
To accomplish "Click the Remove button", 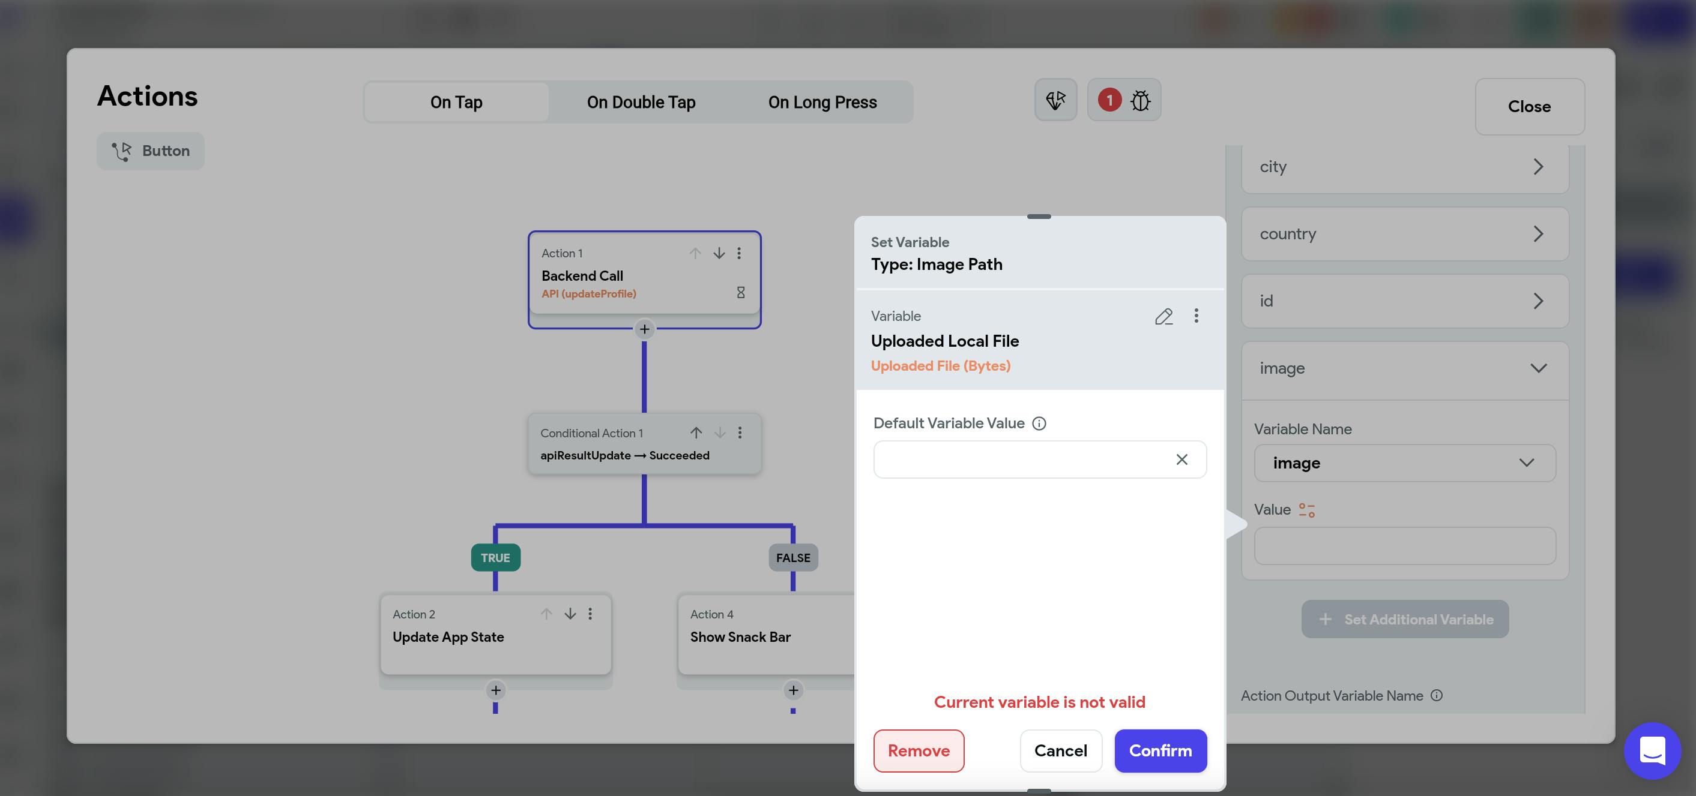I will click(x=919, y=750).
